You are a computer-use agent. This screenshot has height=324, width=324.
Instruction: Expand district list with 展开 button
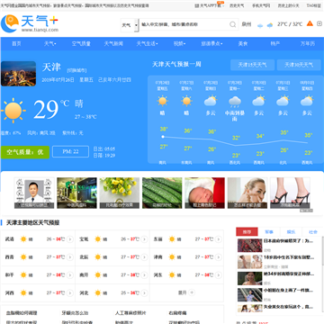point(186,292)
